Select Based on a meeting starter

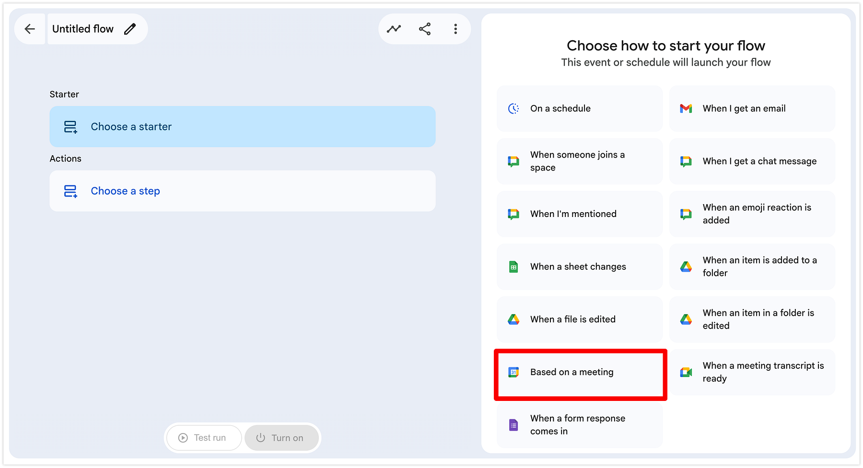click(x=580, y=374)
